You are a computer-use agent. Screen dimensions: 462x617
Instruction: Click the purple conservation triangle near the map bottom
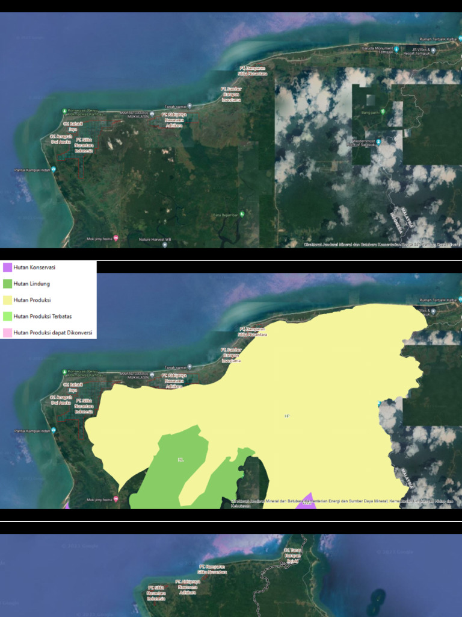tap(307, 501)
